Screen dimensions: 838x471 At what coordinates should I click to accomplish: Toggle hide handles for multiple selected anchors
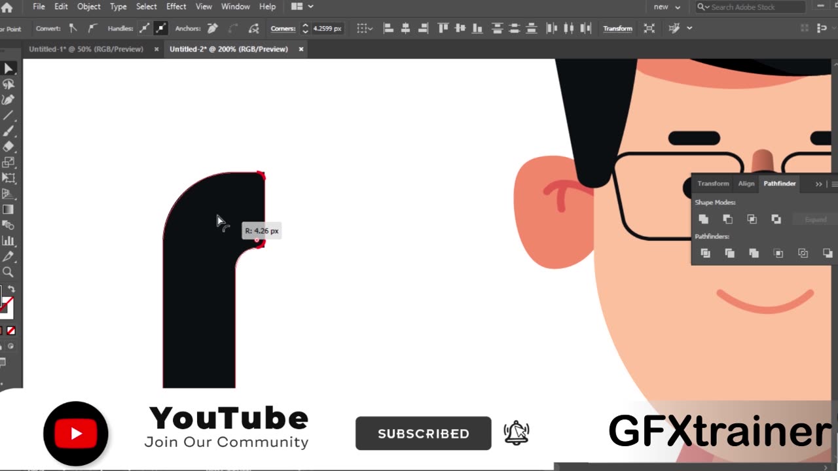click(x=160, y=28)
